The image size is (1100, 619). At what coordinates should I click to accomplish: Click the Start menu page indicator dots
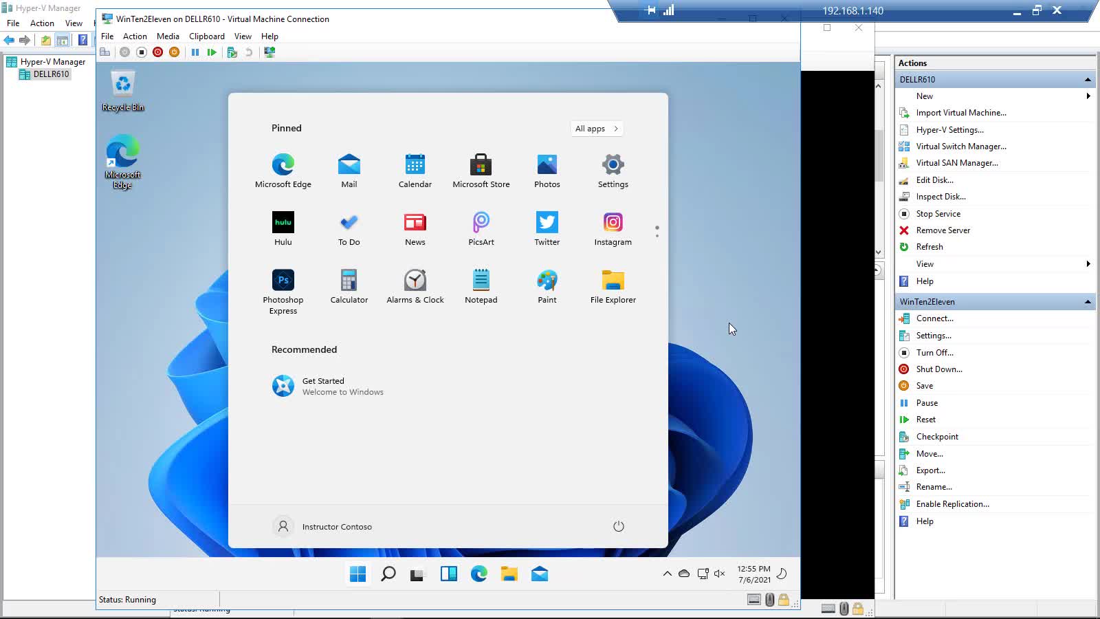pyautogui.click(x=657, y=232)
